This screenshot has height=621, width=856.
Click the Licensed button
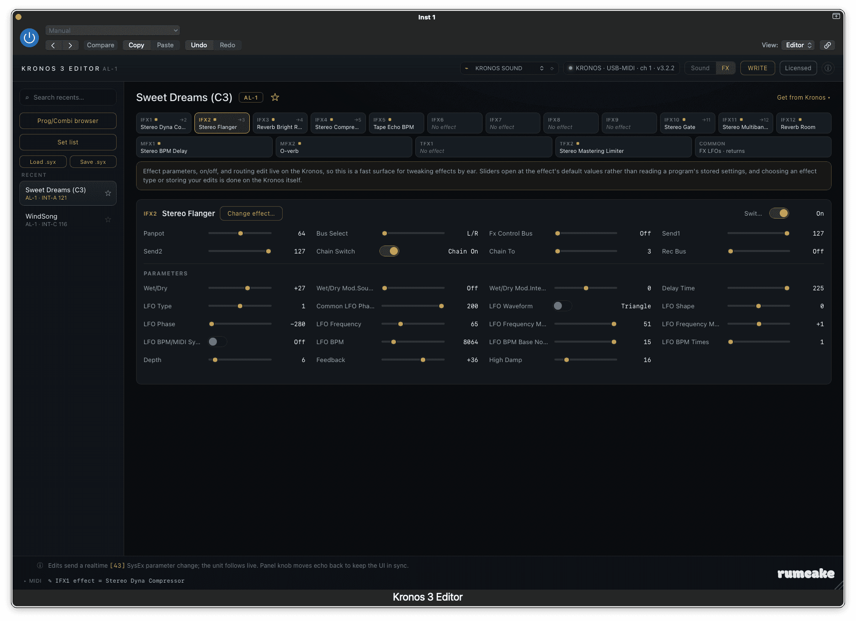point(798,68)
